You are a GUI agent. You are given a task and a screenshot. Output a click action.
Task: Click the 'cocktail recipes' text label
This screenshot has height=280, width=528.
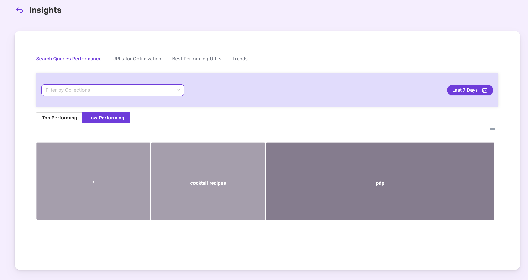point(208,183)
